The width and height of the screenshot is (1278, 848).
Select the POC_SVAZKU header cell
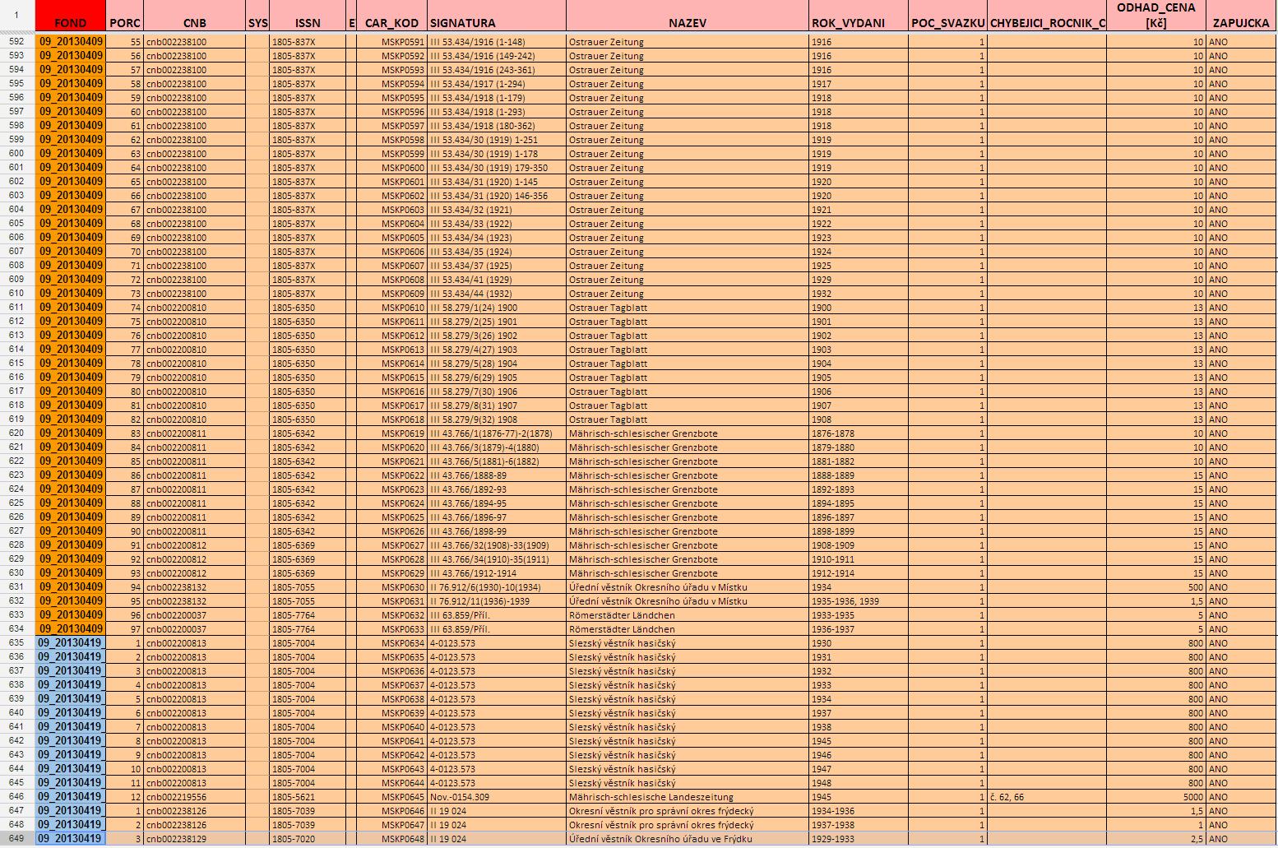pyautogui.click(x=947, y=16)
